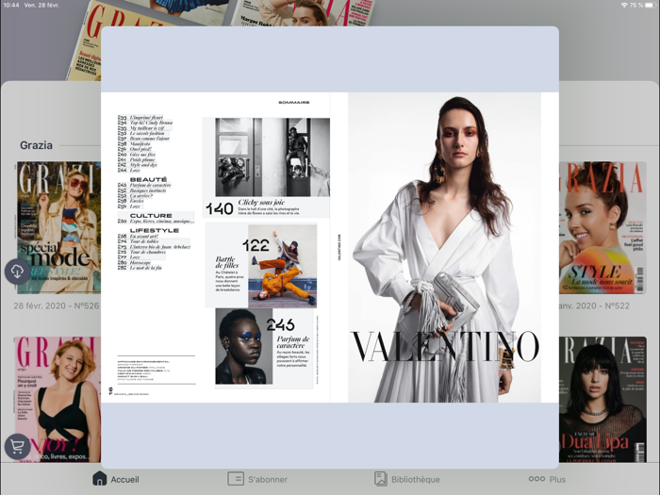Tap the battery indicator
The width and height of the screenshot is (660, 495).
click(x=651, y=5)
